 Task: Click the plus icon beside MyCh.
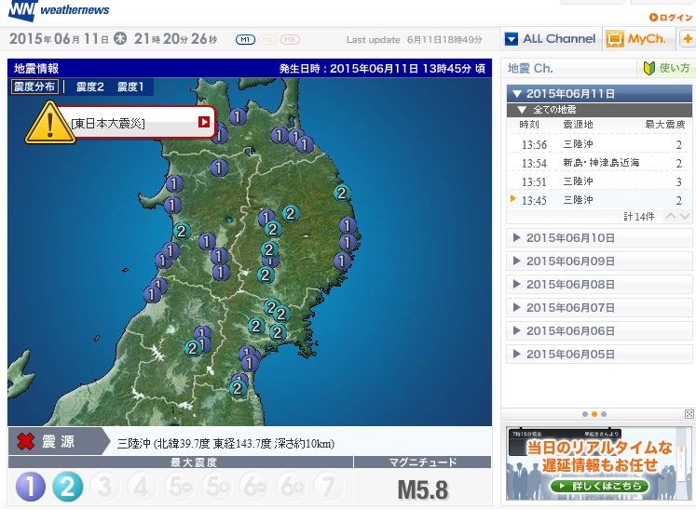[686, 39]
